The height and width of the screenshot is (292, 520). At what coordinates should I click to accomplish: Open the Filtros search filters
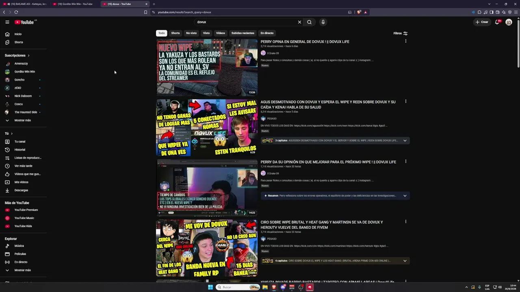point(401,33)
